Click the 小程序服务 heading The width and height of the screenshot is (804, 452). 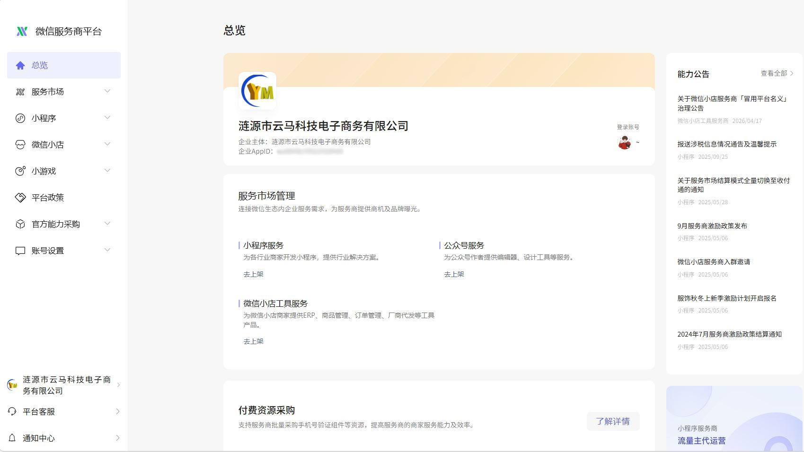(263, 245)
